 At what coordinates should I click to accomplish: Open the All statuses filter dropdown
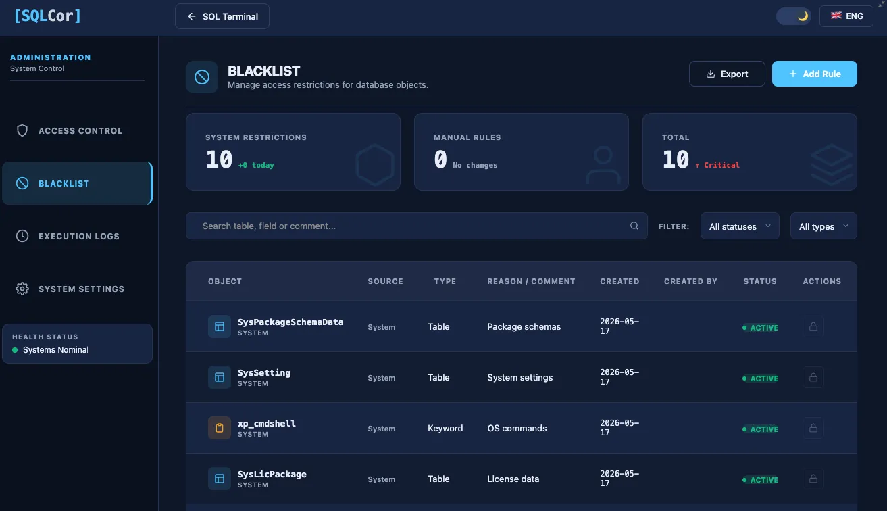pyautogui.click(x=740, y=226)
